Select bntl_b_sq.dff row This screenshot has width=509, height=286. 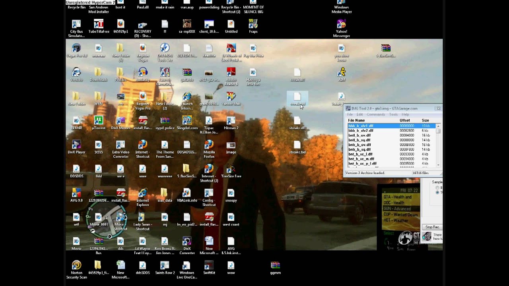pyautogui.click(x=391, y=140)
